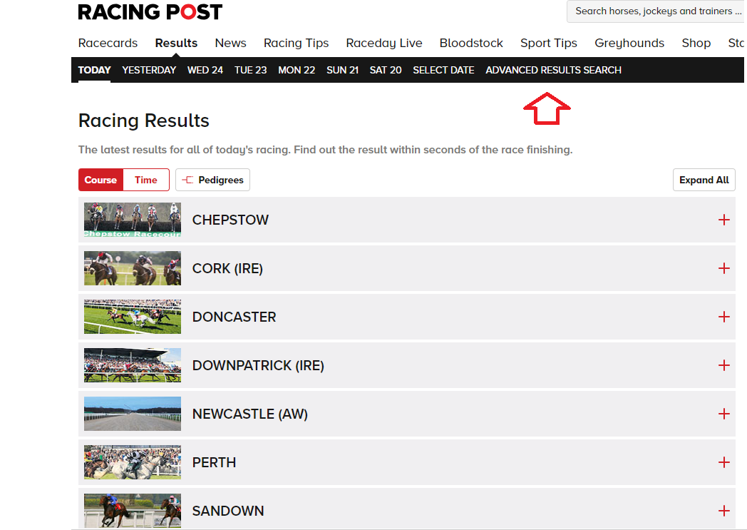Open the Chepstow racecourse thumbnail
Image resolution: width=747 pixels, height=530 pixels.
pos(133,220)
